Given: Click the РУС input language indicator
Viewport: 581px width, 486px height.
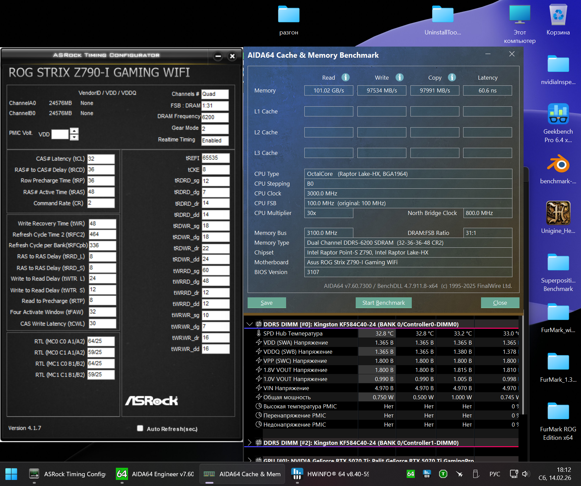Looking at the screenshot, I should [x=495, y=474].
